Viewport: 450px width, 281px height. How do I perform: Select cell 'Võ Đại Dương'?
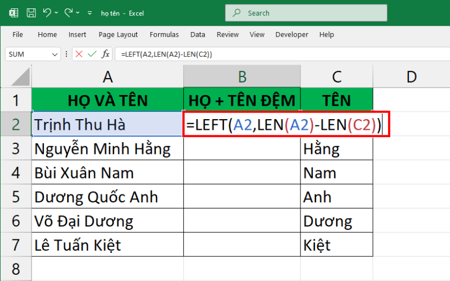(107, 220)
